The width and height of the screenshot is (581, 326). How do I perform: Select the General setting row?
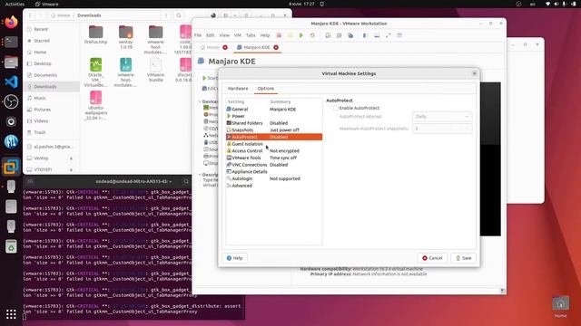[x=274, y=109]
